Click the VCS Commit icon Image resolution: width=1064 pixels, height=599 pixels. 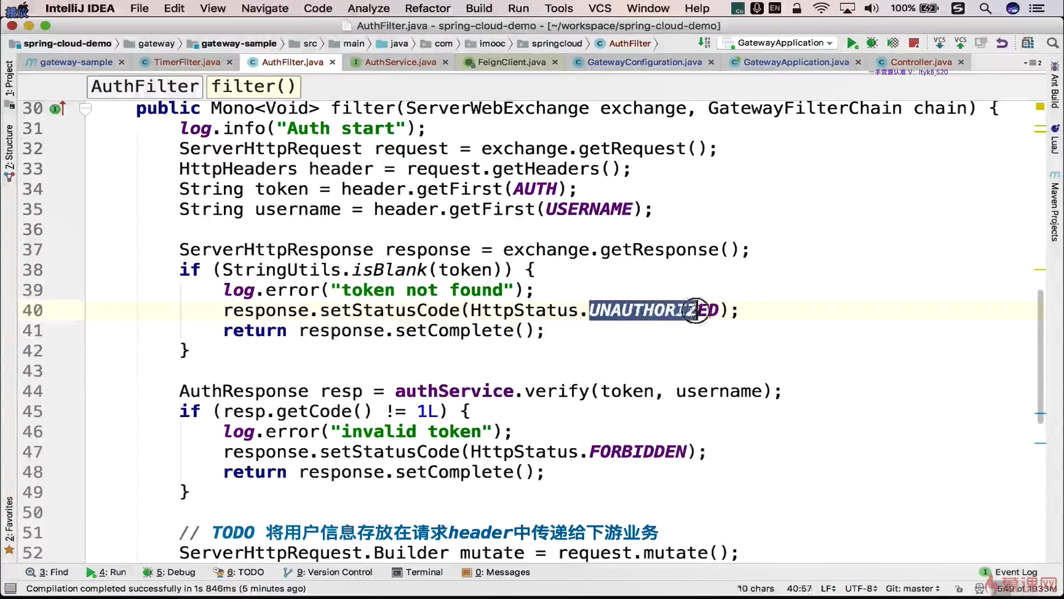(x=960, y=43)
